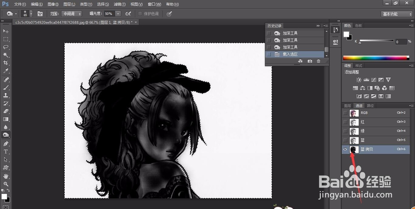Select the Hand tool
The image size is (415, 209).
(5, 176)
